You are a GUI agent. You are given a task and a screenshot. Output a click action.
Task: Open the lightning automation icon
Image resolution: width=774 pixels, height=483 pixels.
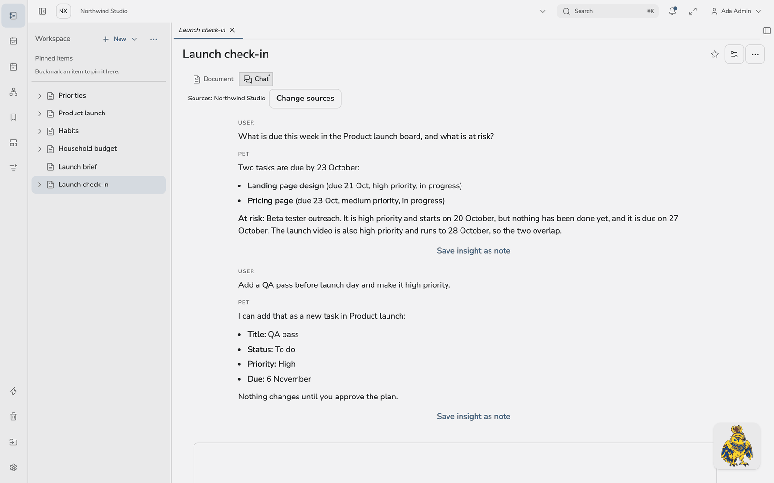click(x=14, y=391)
